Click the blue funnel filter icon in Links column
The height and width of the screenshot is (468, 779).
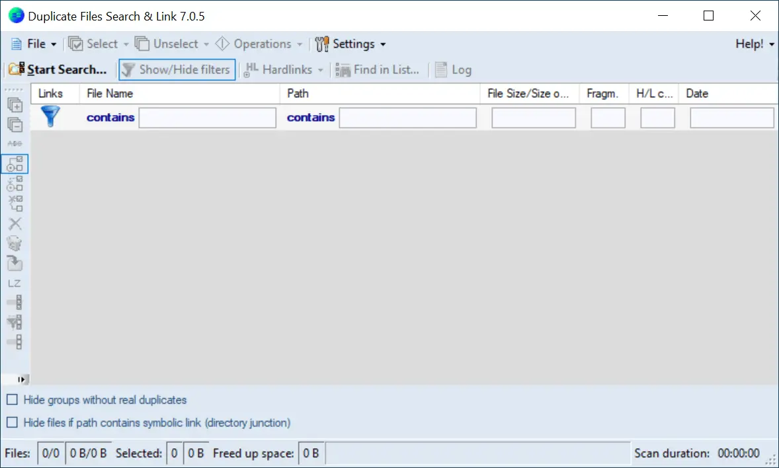click(50, 116)
